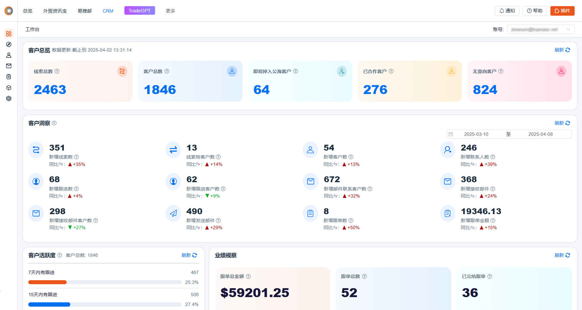Open the 易搜邮 menu item
582x310 pixels.
coord(84,10)
